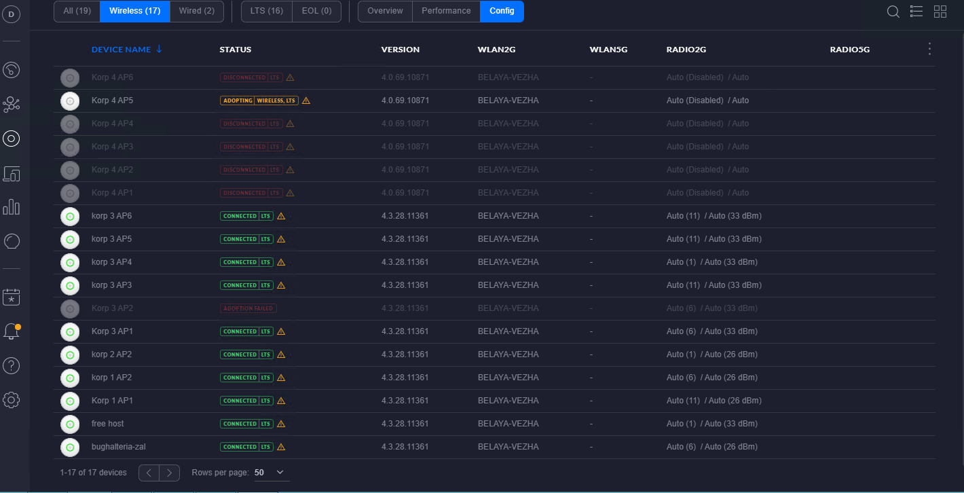Open the Settings gear icon
964x493 pixels.
click(x=12, y=400)
